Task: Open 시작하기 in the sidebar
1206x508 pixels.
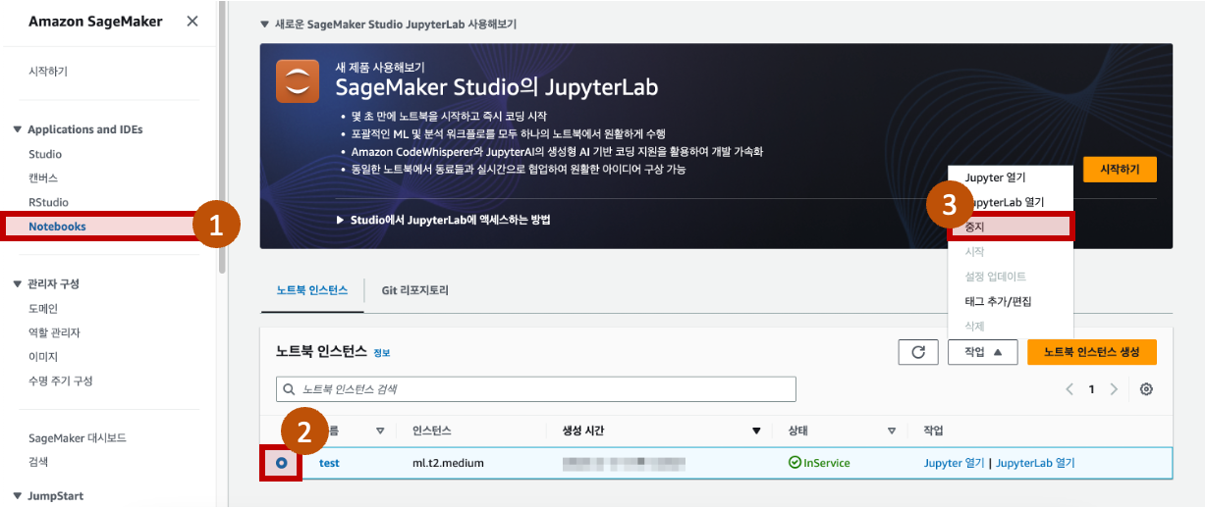Action: coord(48,71)
